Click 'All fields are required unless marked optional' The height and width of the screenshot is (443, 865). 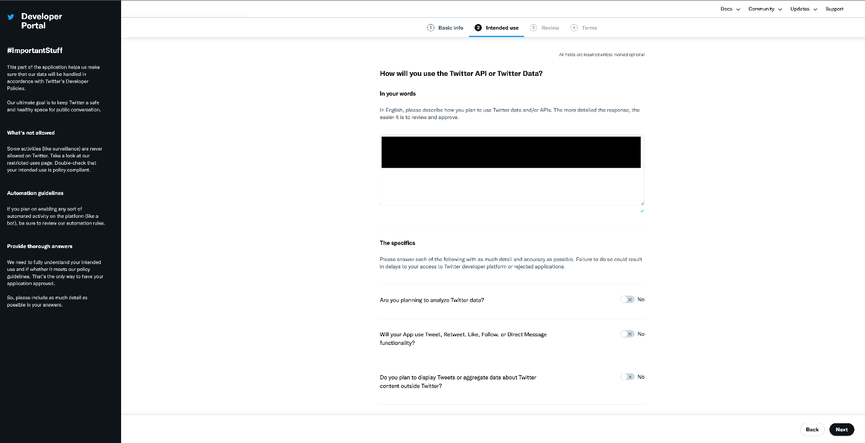(x=602, y=55)
